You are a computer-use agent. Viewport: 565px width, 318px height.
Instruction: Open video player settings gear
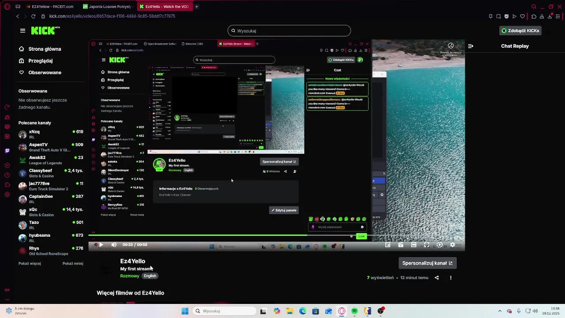(452, 245)
